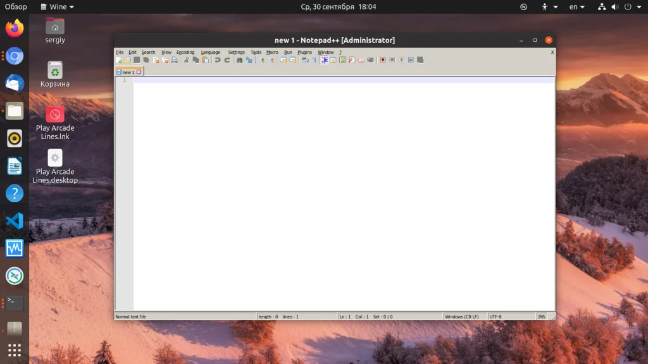The image size is (648, 364).
Task: Click the Close document toolbar icon
Action: click(156, 60)
